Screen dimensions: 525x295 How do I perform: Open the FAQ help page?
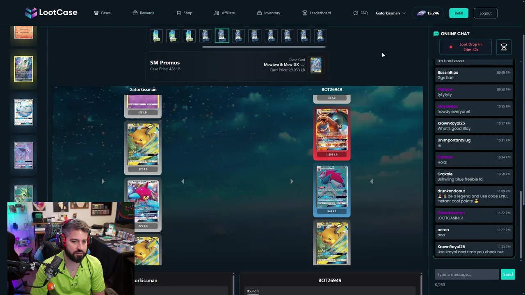click(x=361, y=13)
